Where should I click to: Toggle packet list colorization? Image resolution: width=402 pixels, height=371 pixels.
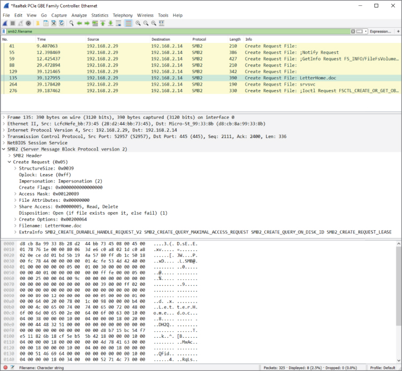[128, 24]
